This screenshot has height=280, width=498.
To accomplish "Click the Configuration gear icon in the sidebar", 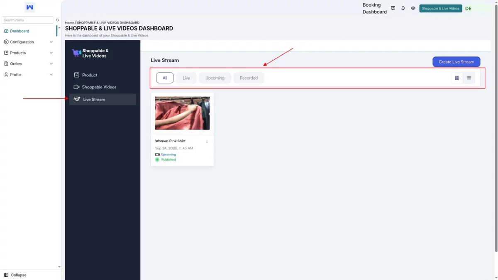I will point(6,42).
